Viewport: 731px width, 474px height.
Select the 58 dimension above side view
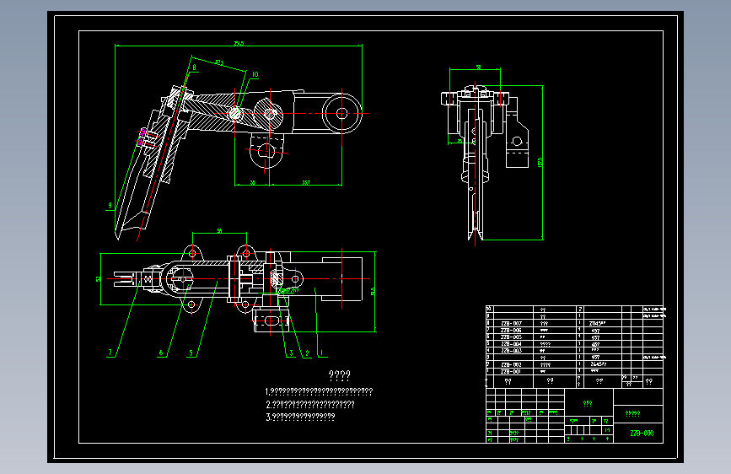click(478, 67)
